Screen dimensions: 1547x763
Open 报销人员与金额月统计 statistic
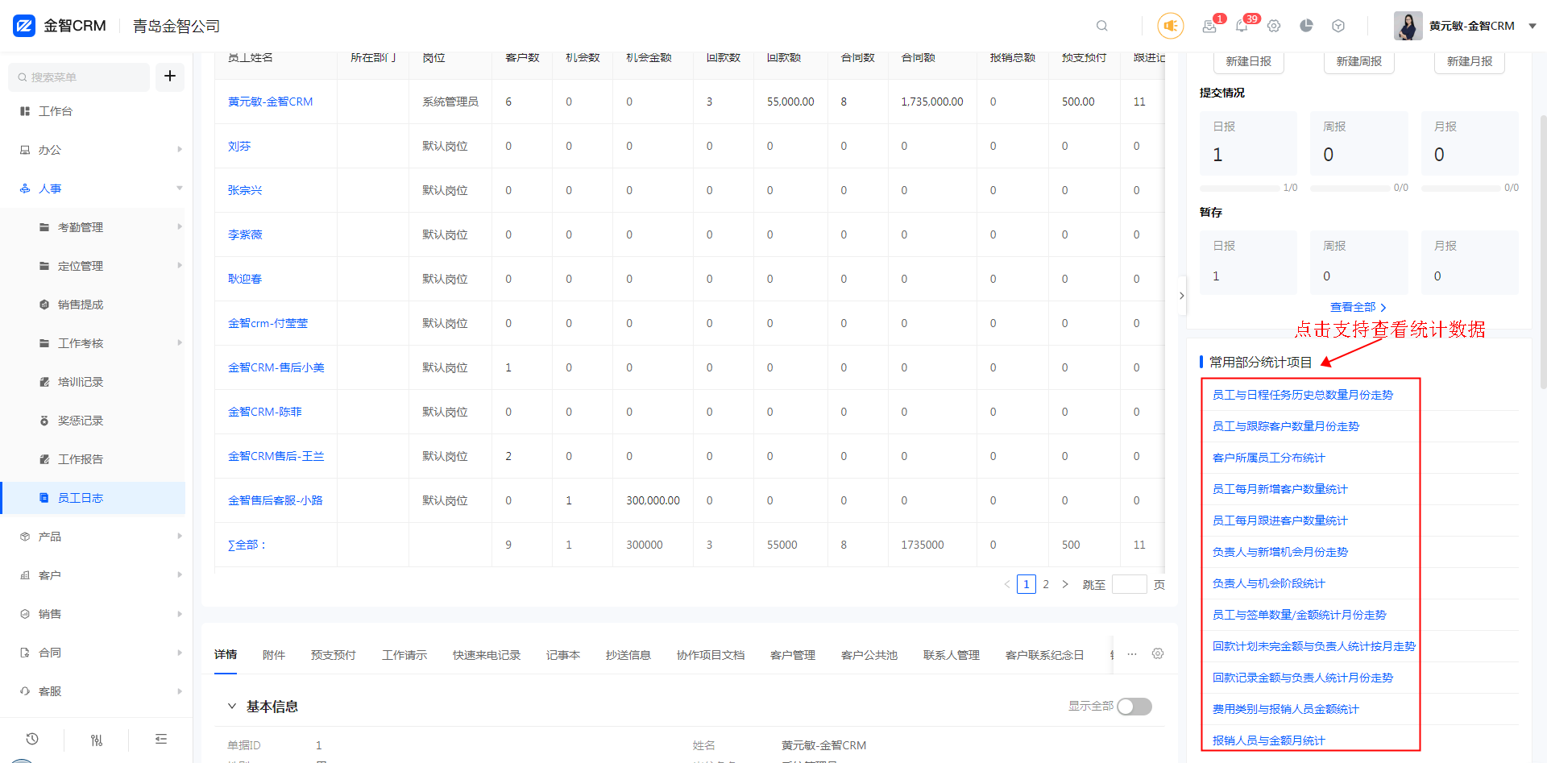[x=1268, y=740]
